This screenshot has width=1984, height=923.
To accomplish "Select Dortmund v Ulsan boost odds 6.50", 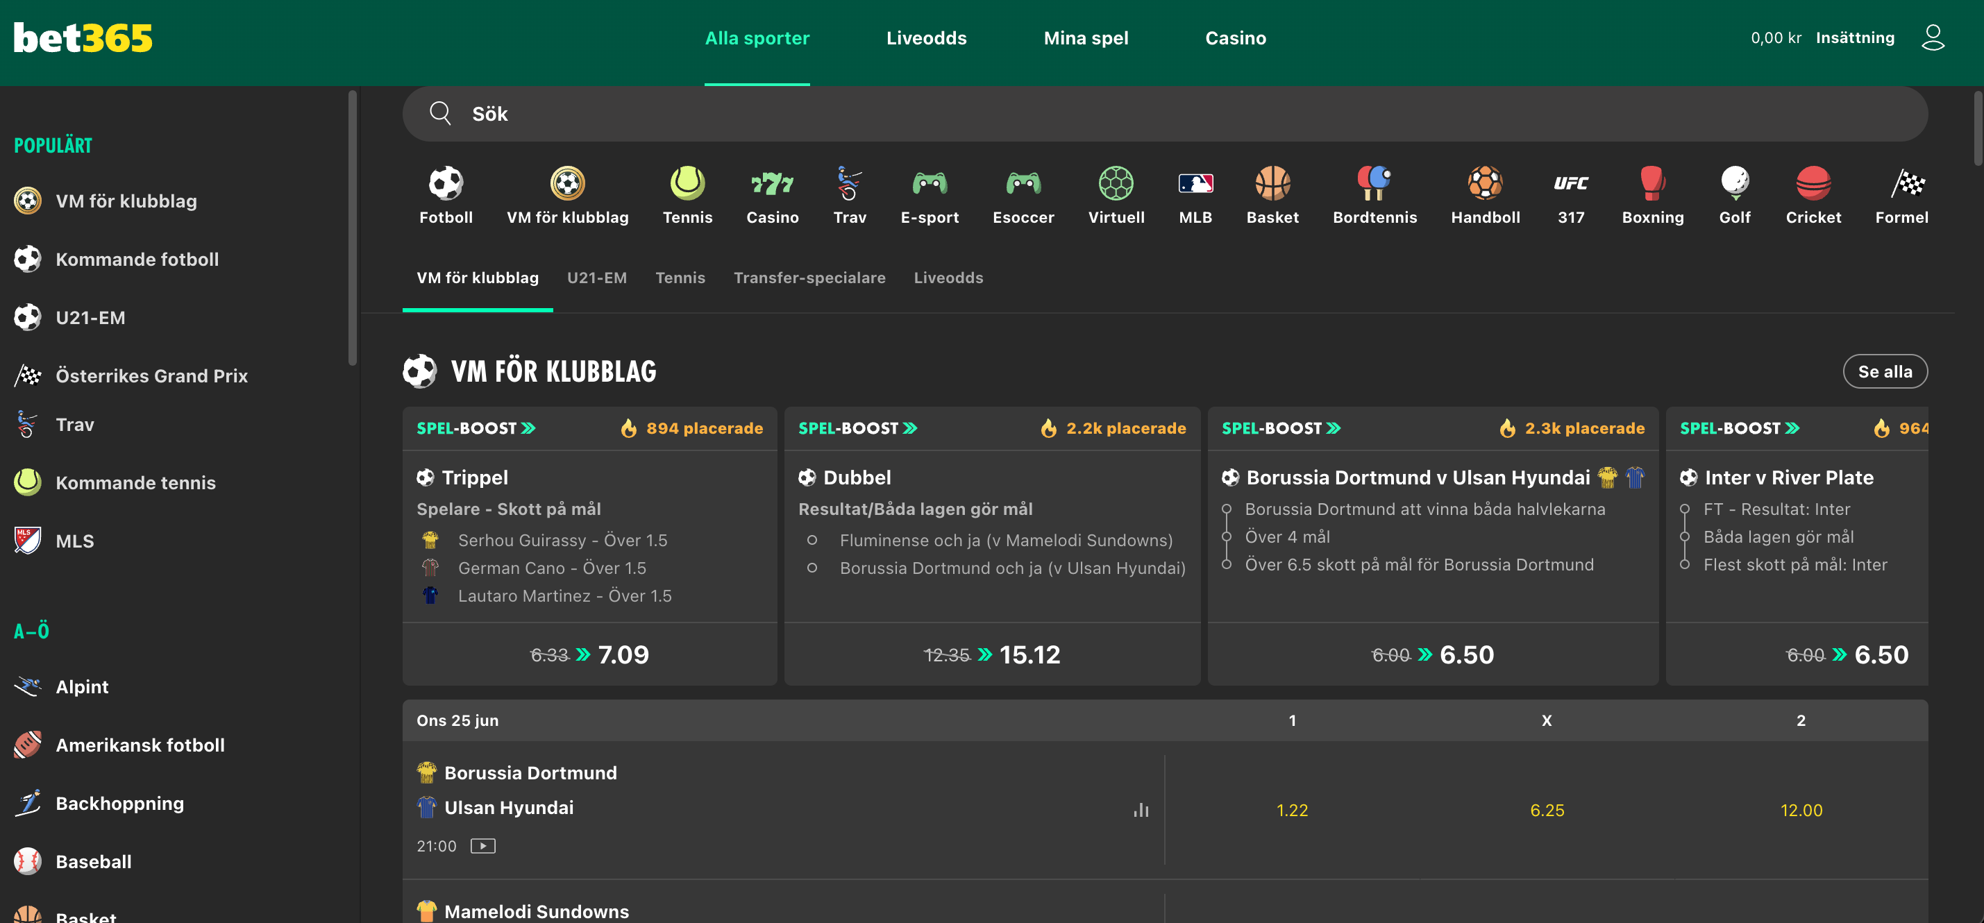I will (1433, 654).
